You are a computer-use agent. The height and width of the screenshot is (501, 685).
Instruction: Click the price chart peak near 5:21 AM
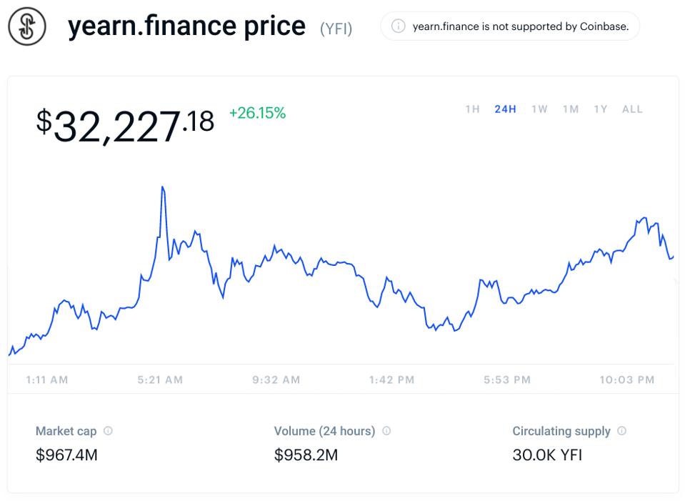pyautogui.click(x=163, y=188)
